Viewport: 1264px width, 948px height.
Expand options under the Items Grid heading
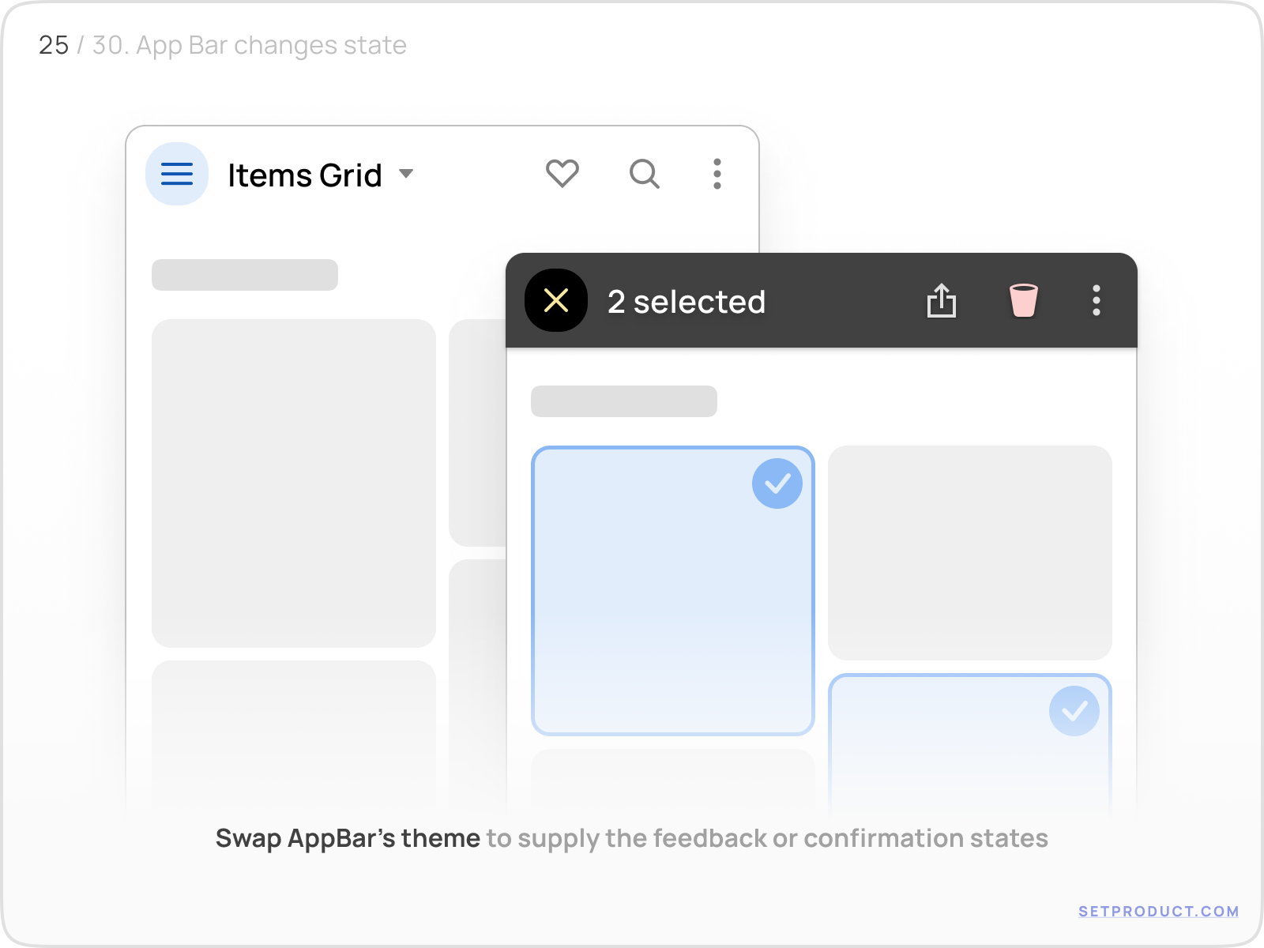tap(406, 175)
